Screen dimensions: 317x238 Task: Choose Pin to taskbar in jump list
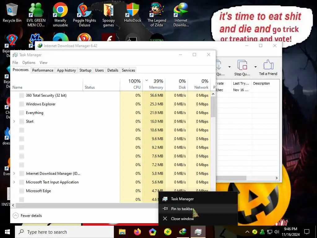point(198,209)
